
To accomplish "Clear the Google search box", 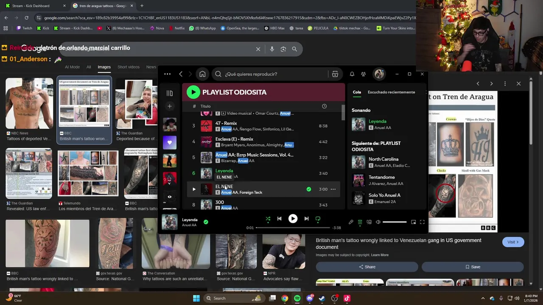I will click(258, 49).
